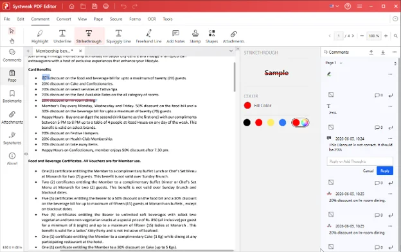Open options for the 10:24 comment

click(390, 139)
